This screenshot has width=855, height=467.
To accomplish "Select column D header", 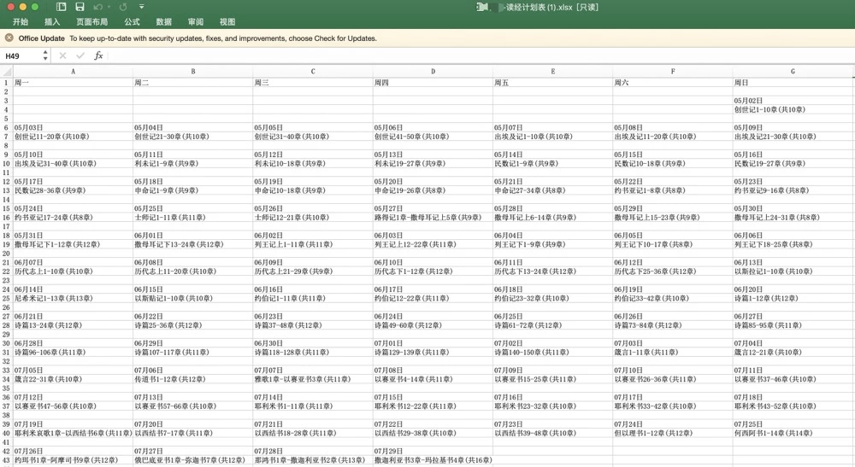I will [433, 72].
